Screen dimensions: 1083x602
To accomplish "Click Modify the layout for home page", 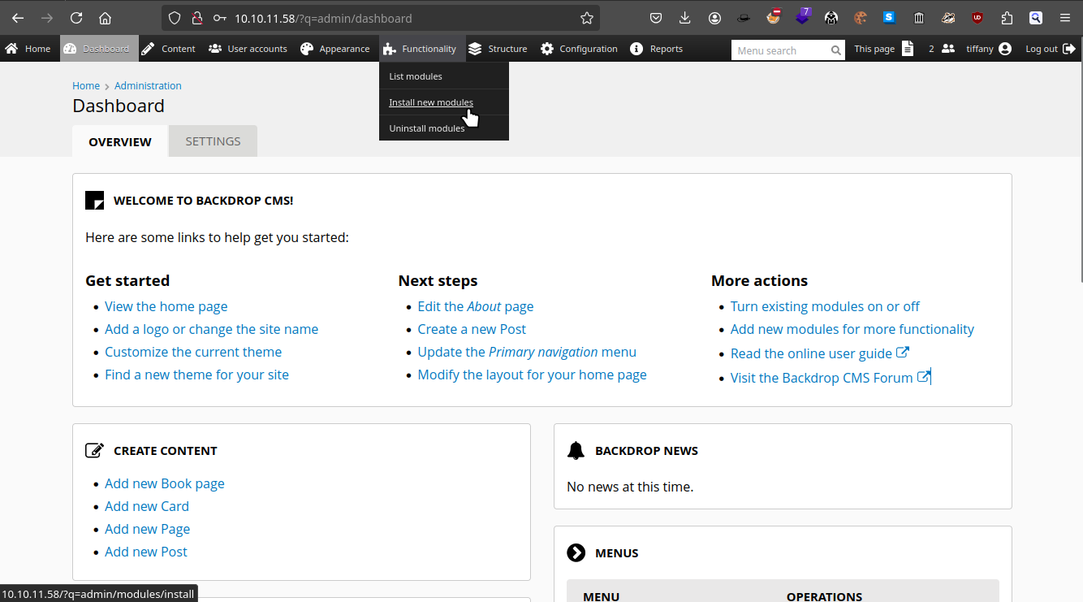I will 532,375.
